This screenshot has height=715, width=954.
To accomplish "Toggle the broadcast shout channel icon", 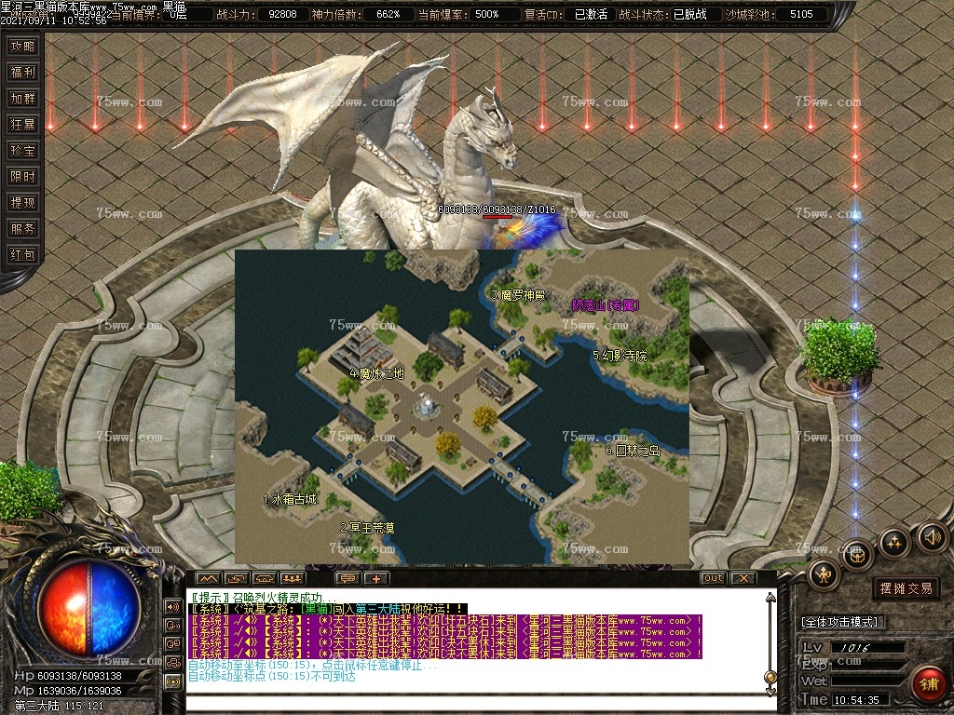I will 173,682.
